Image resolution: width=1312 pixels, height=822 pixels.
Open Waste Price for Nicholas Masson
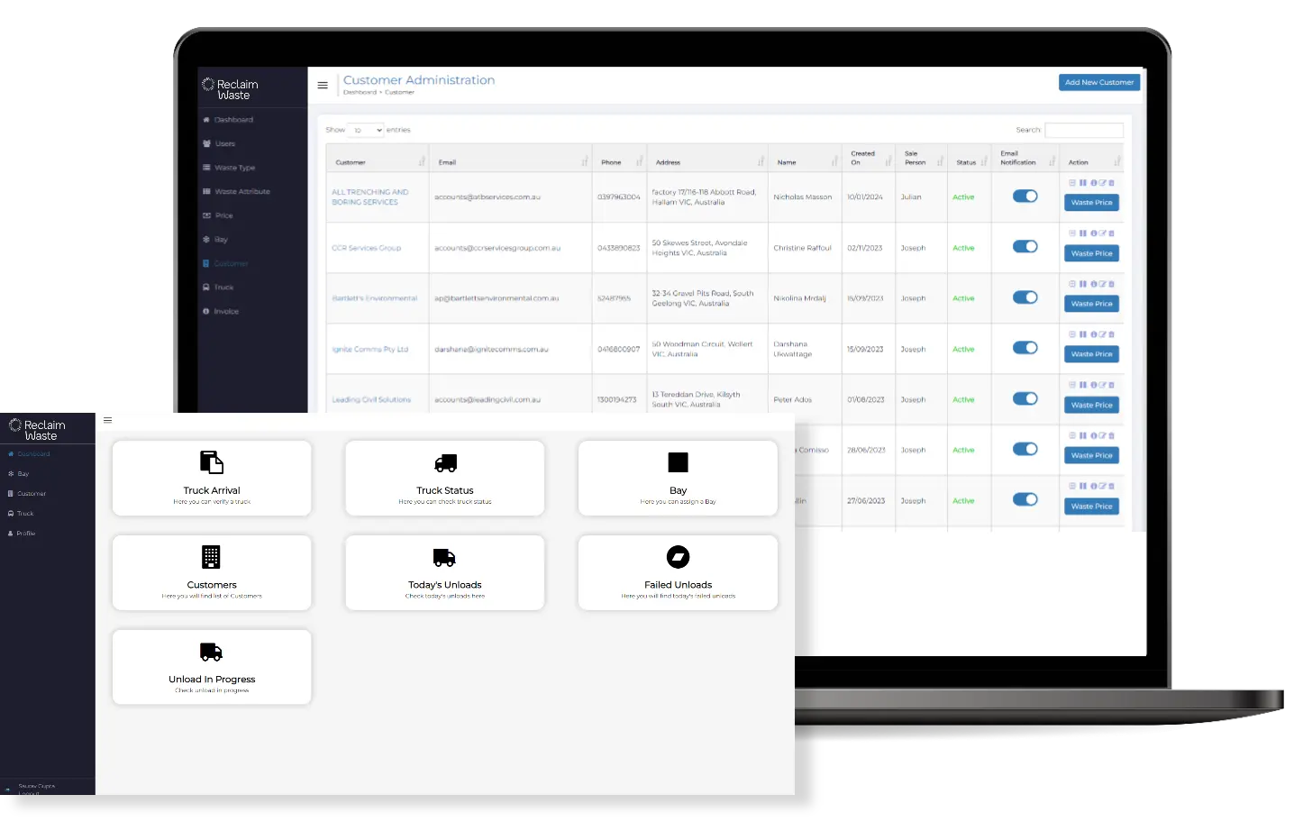tap(1091, 203)
